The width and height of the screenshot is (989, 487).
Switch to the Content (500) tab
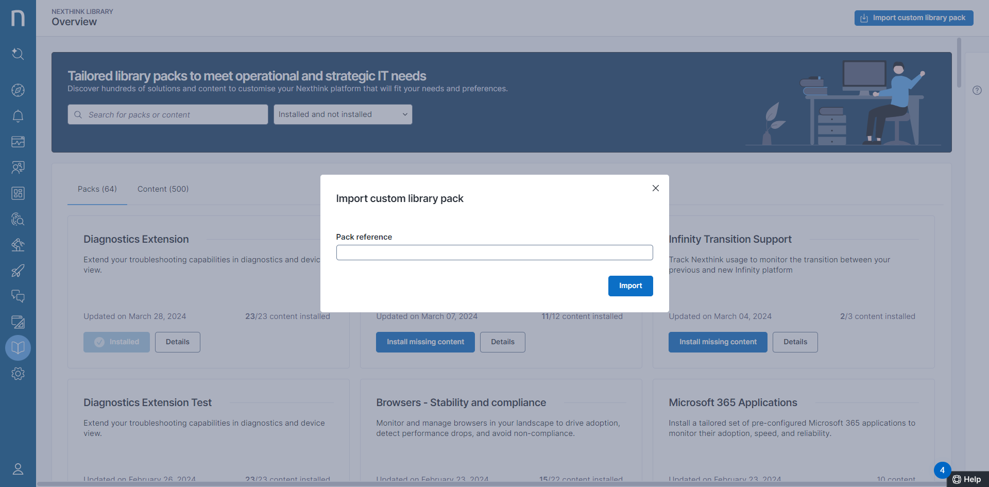tap(163, 189)
